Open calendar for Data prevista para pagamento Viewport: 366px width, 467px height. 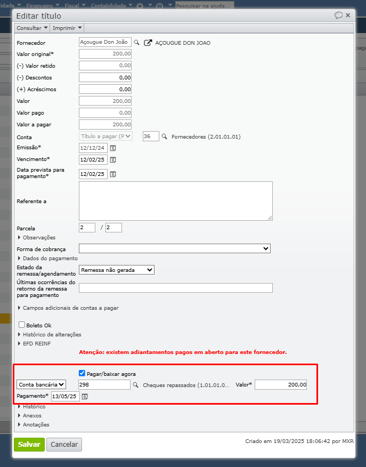pyautogui.click(x=113, y=174)
